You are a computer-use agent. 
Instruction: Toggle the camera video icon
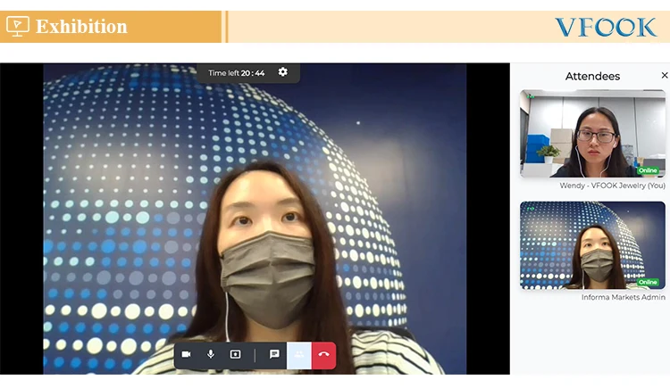click(x=187, y=354)
